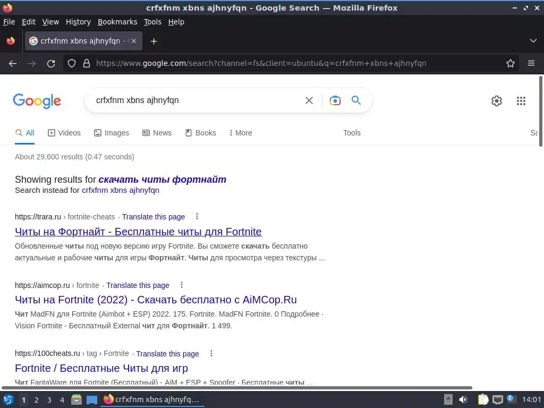The image size is (544, 408).
Task: Open Fortnite / Бесплатные Читы result
Action: pyautogui.click(x=101, y=368)
